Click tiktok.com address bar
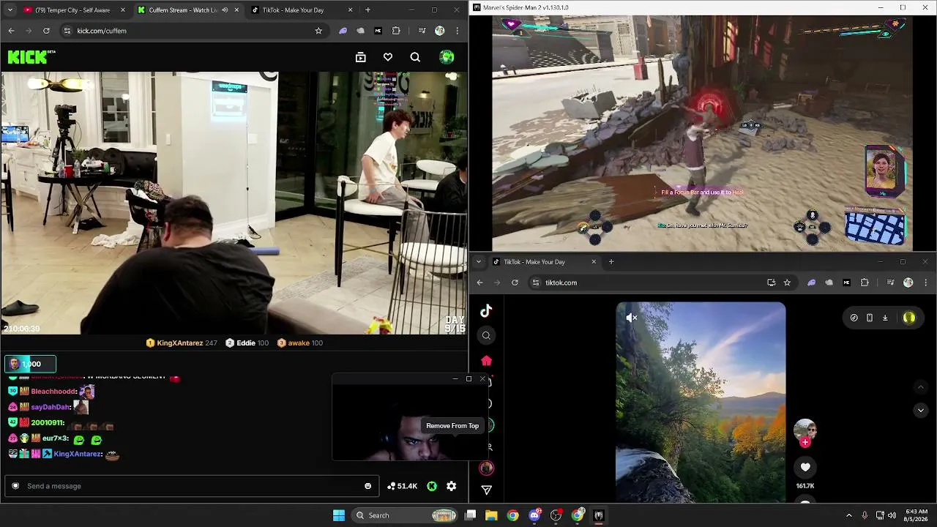This screenshot has width=937, height=527. coord(662,283)
